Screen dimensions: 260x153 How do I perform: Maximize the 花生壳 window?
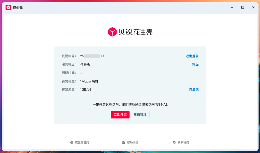pyautogui.click(x=243, y=8)
